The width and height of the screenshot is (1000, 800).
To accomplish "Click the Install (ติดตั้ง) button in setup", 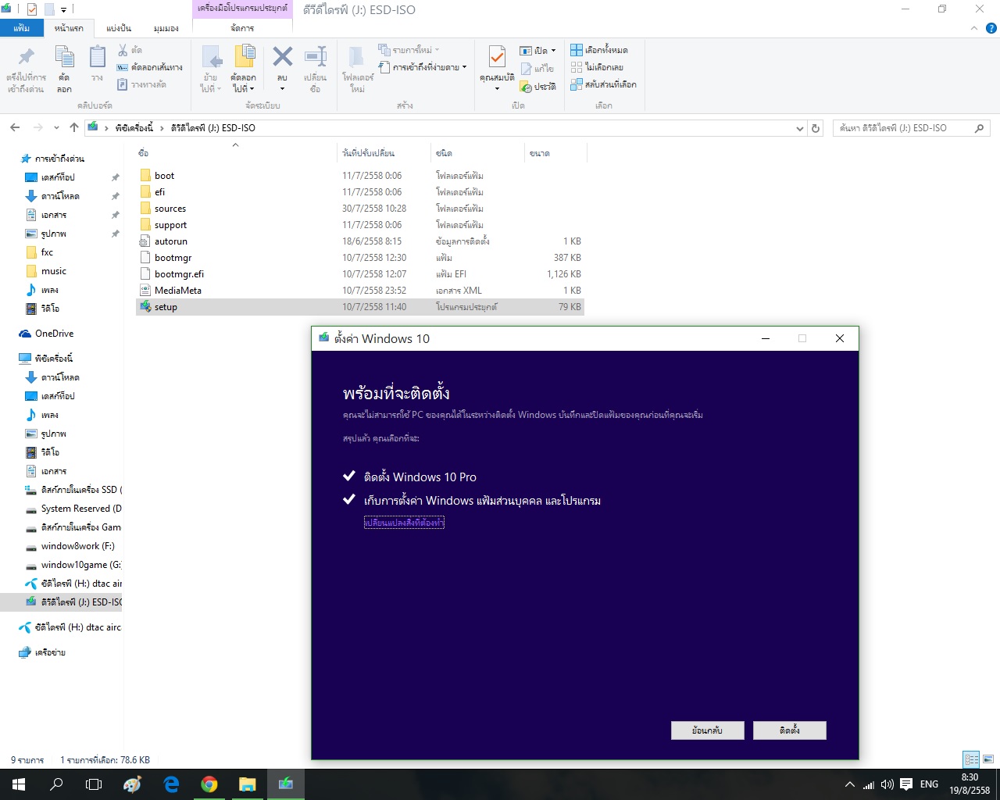I will (x=790, y=730).
